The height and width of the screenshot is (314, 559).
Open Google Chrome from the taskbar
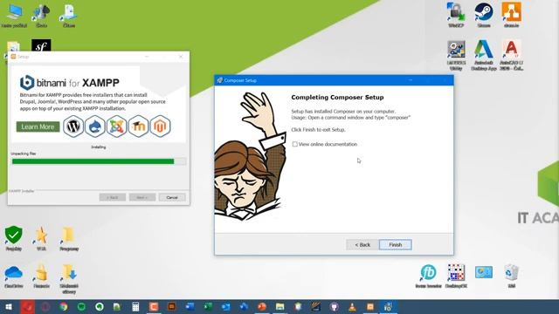[64, 307]
